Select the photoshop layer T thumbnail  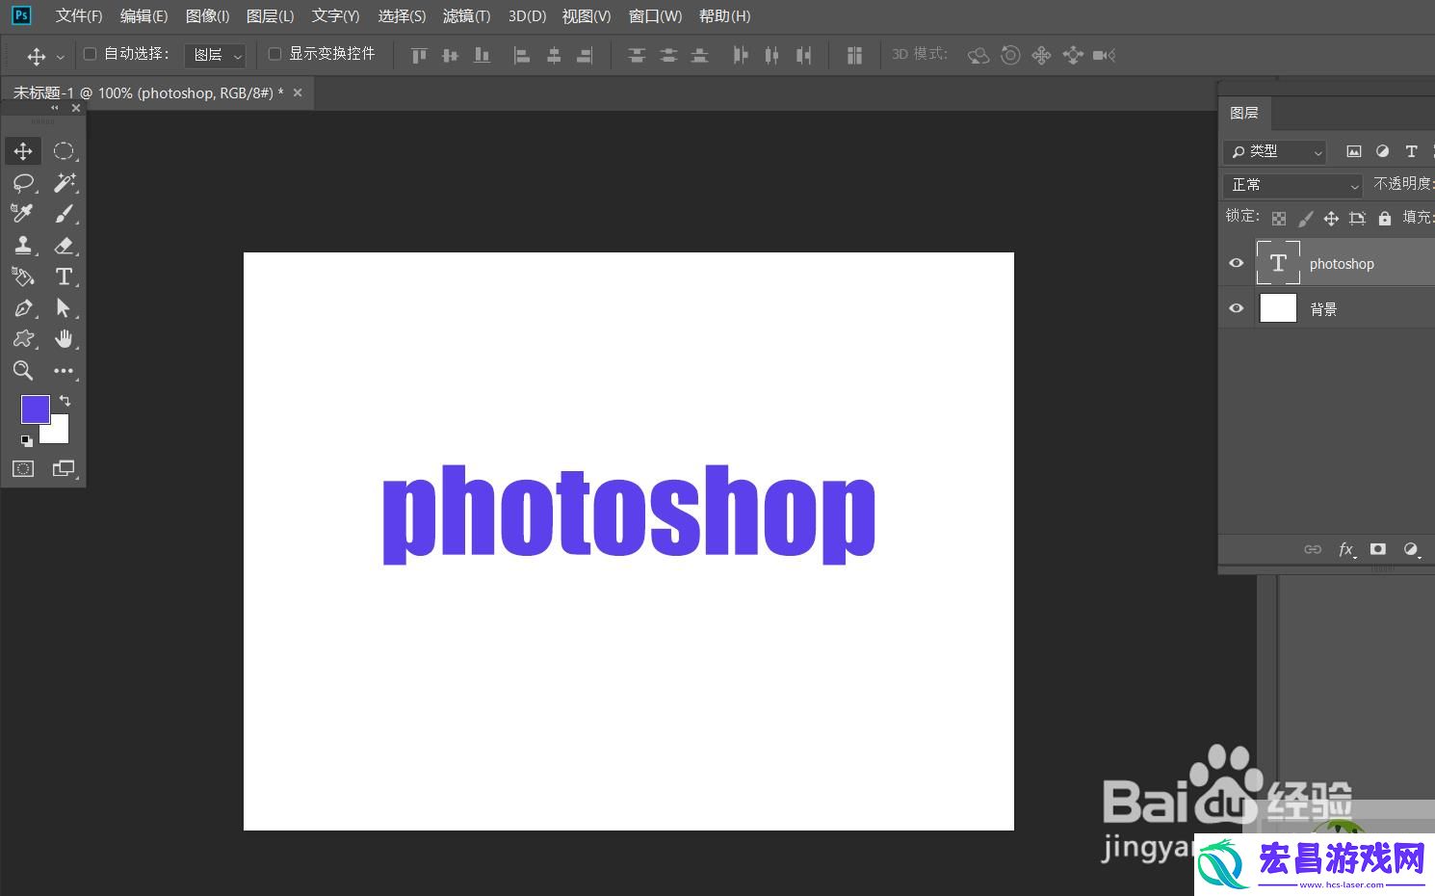point(1278,263)
